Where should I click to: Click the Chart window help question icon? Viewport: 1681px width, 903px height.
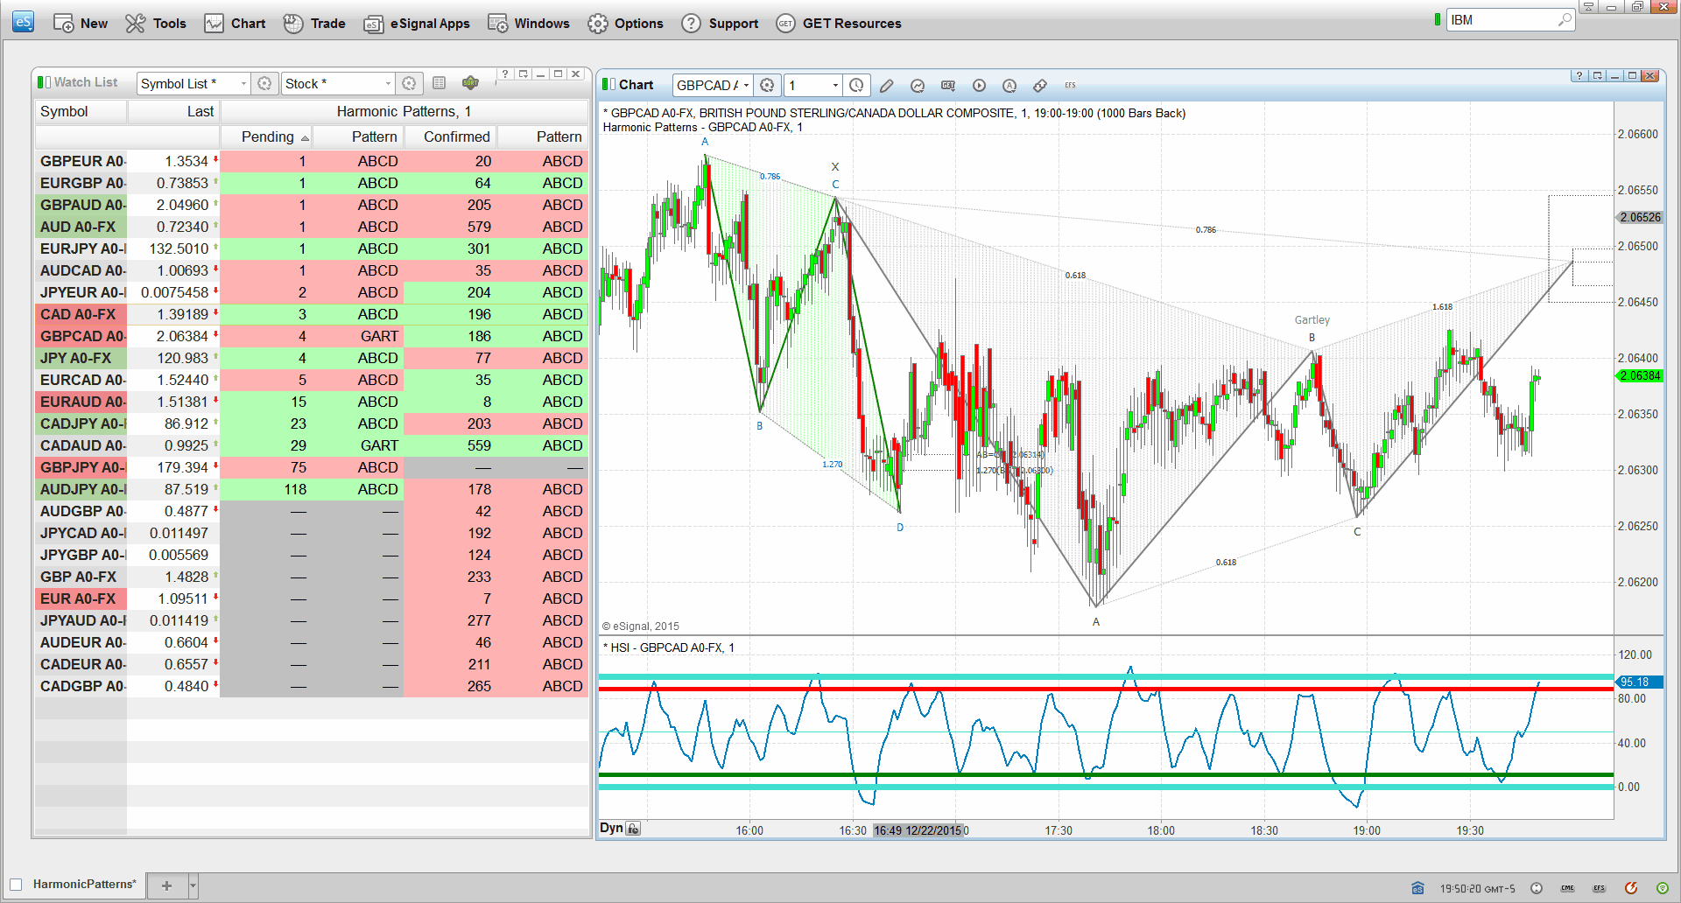pos(1579,76)
